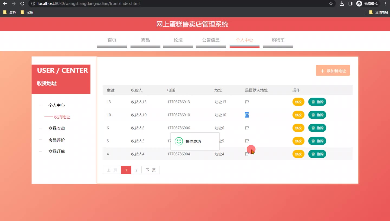
Task: Toggle the browser side panel icon
Action: click(350, 4)
